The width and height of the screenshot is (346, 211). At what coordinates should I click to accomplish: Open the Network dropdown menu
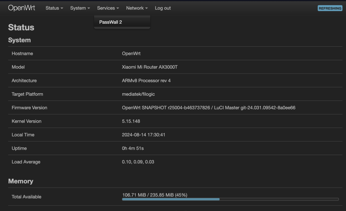[137, 8]
